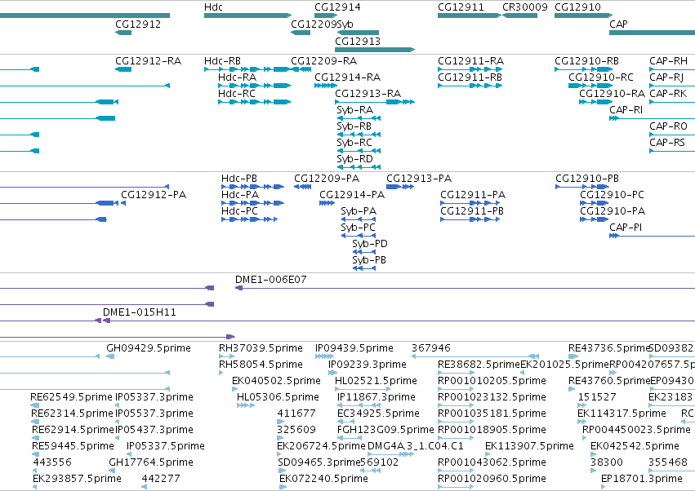
Task: Click the CG12913 gene label
Action: [357, 41]
